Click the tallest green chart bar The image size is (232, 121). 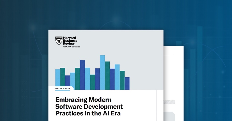107,75
